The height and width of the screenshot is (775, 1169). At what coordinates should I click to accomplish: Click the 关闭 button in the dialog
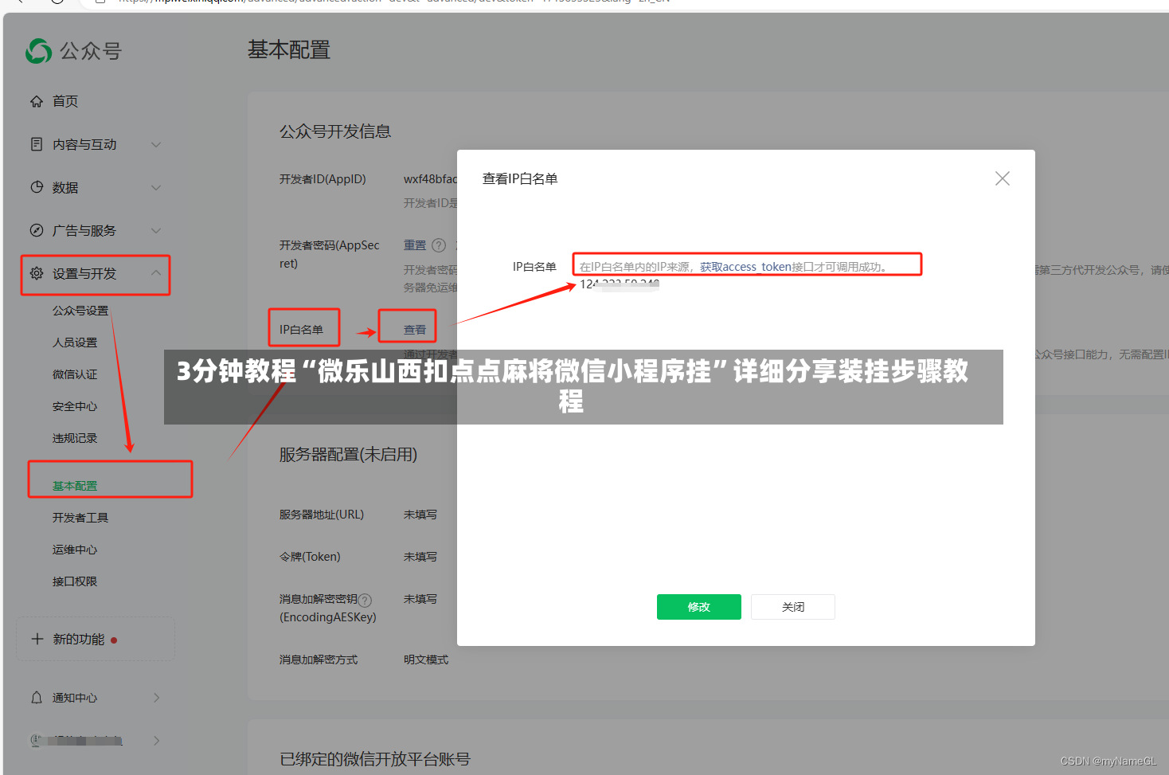click(793, 607)
